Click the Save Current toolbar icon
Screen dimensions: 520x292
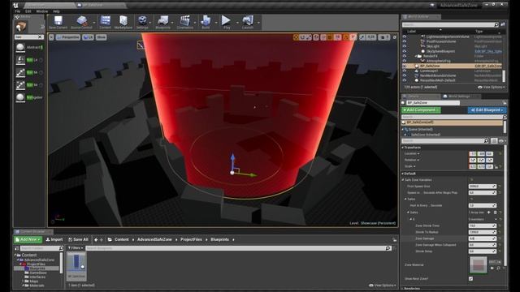click(58, 22)
